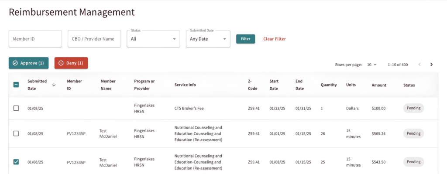
Task: Click the Service Info column header
Action: pyautogui.click(x=185, y=85)
